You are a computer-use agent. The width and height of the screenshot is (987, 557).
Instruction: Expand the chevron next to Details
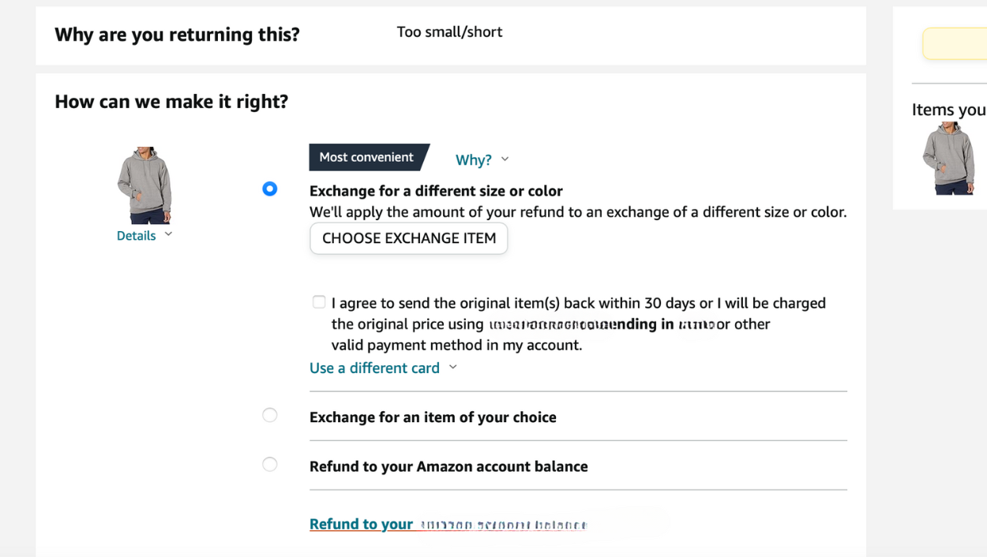[168, 235]
